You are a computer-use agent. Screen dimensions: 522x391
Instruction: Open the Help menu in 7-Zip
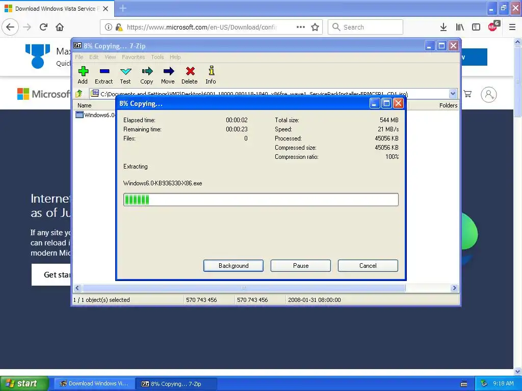pyautogui.click(x=175, y=57)
